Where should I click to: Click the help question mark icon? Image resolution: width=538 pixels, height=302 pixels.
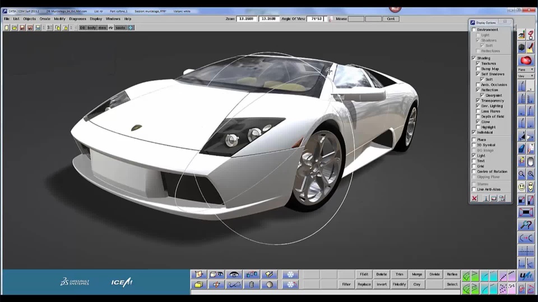pos(526,225)
